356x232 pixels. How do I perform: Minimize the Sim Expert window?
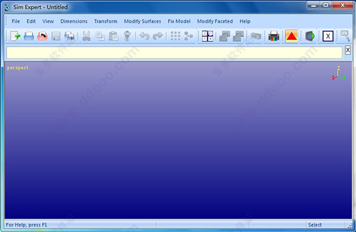coord(313,5)
